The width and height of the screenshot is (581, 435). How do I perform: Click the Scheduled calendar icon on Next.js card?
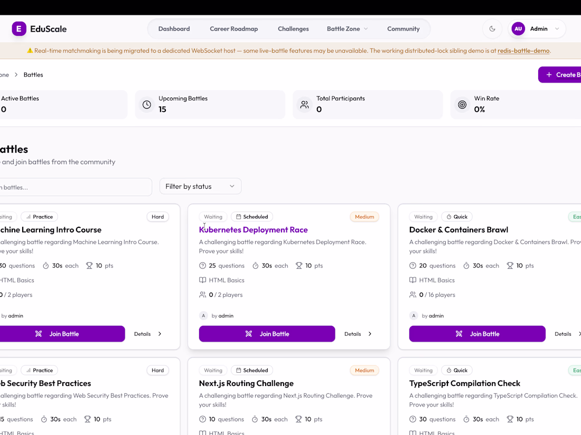pos(239,370)
